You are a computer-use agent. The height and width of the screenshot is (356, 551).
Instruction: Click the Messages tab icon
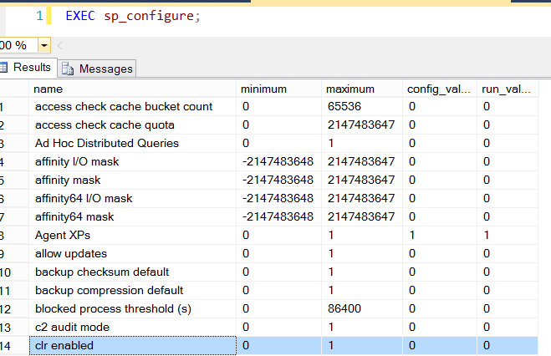point(67,69)
